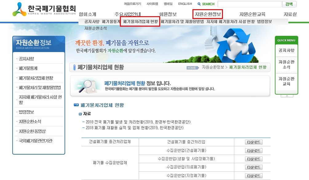The width and height of the screenshot is (309, 180).
Task: Open the 자원순환교육 main menu
Action: click(252, 14)
